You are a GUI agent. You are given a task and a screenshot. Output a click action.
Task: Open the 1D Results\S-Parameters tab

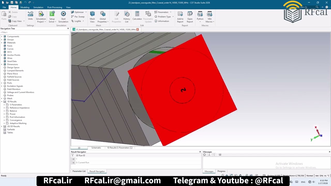tap(118, 148)
